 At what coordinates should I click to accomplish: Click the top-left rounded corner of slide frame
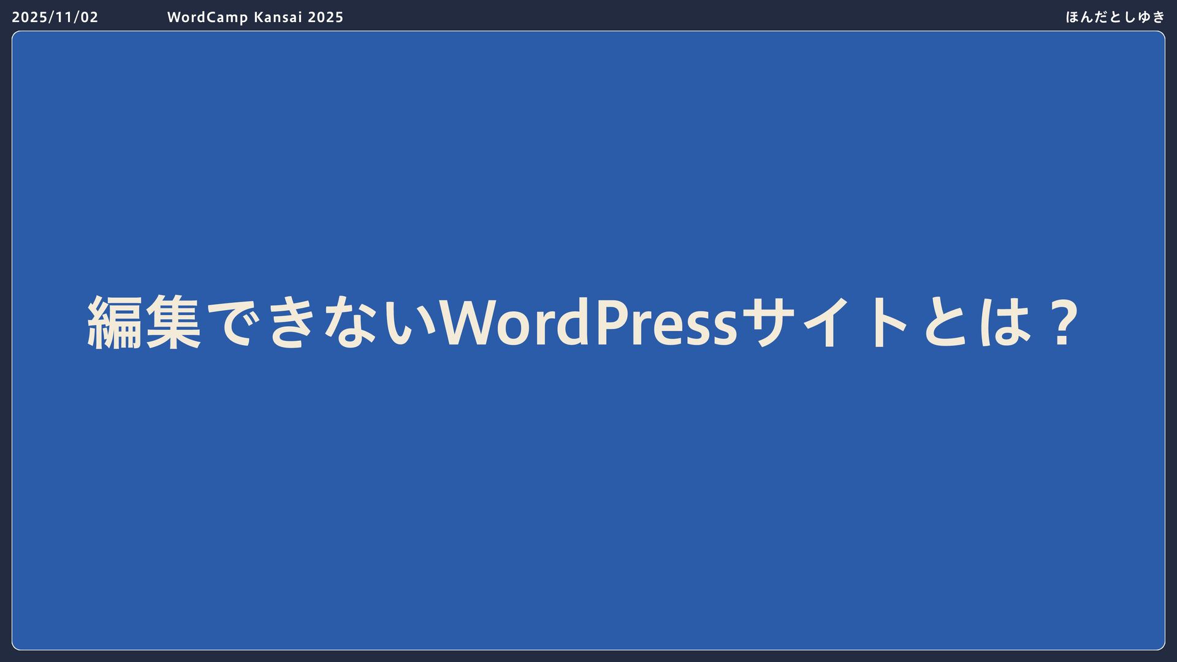point(15,34)
